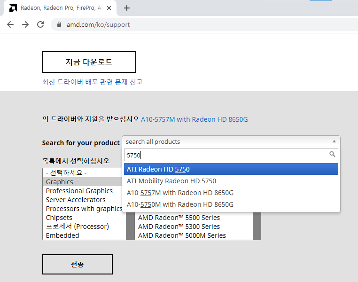
Task: Select AMD Radeon 5000M Series
Action: (x=194, y=235)
